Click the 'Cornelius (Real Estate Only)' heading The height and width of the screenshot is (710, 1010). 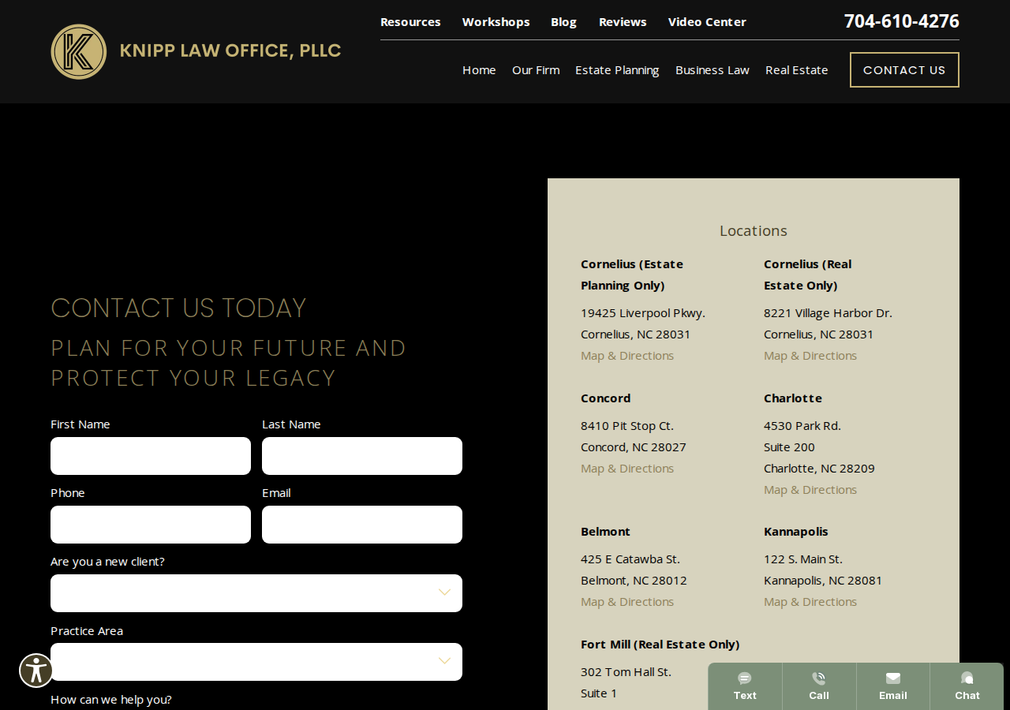point(808,275)
